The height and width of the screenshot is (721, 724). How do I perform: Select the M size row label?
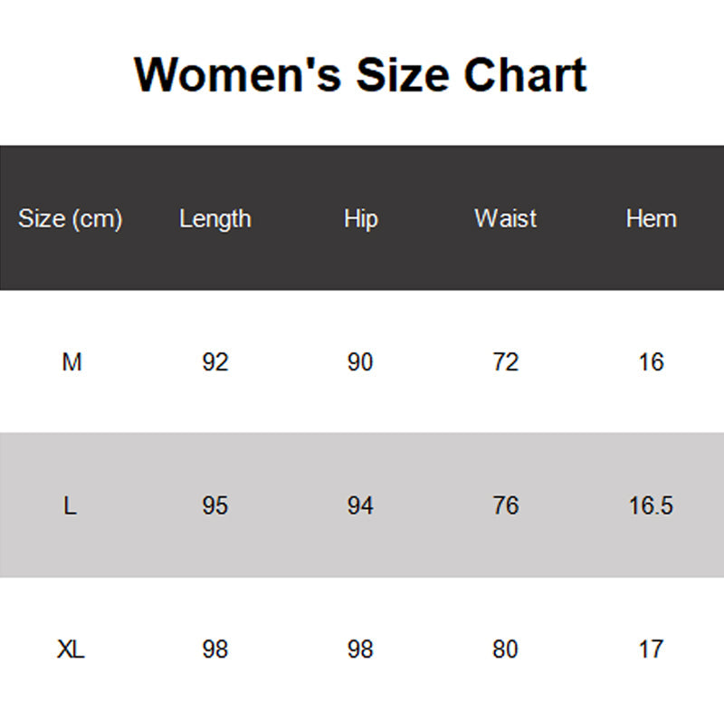[71, 362]
